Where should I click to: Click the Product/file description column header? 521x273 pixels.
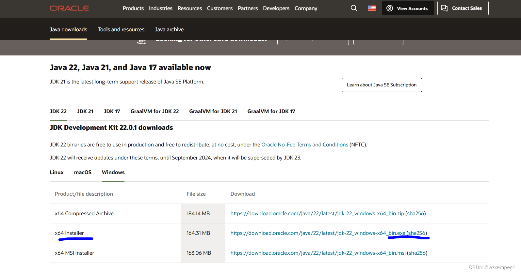coord(84,194)
